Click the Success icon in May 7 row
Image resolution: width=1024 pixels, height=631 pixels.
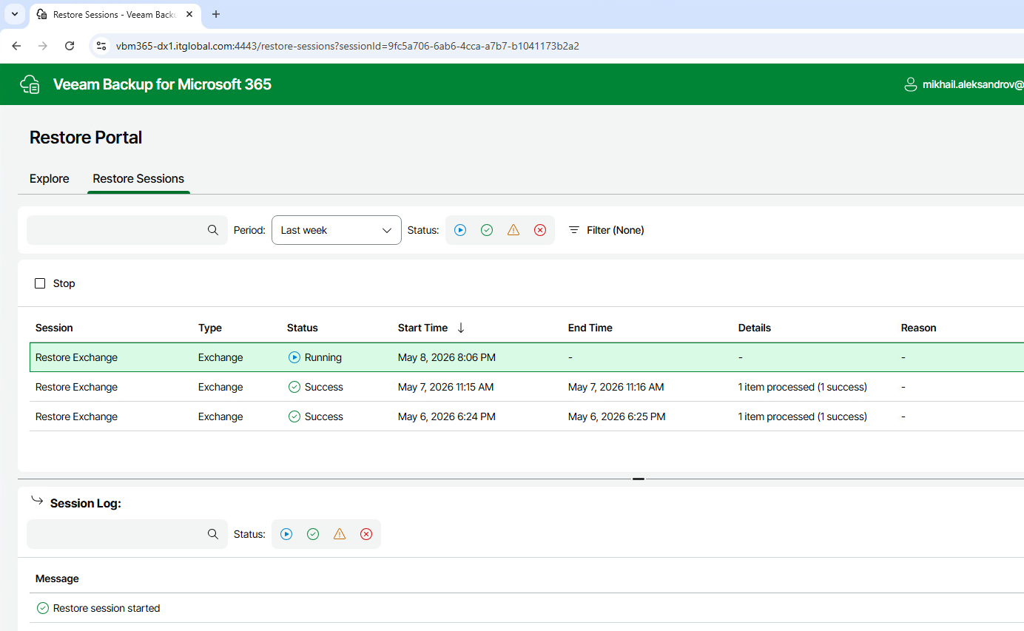pos(294,387)
